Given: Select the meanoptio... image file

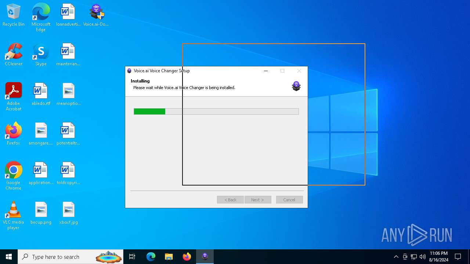Looking at the screenshot, I should pos(68,95).
